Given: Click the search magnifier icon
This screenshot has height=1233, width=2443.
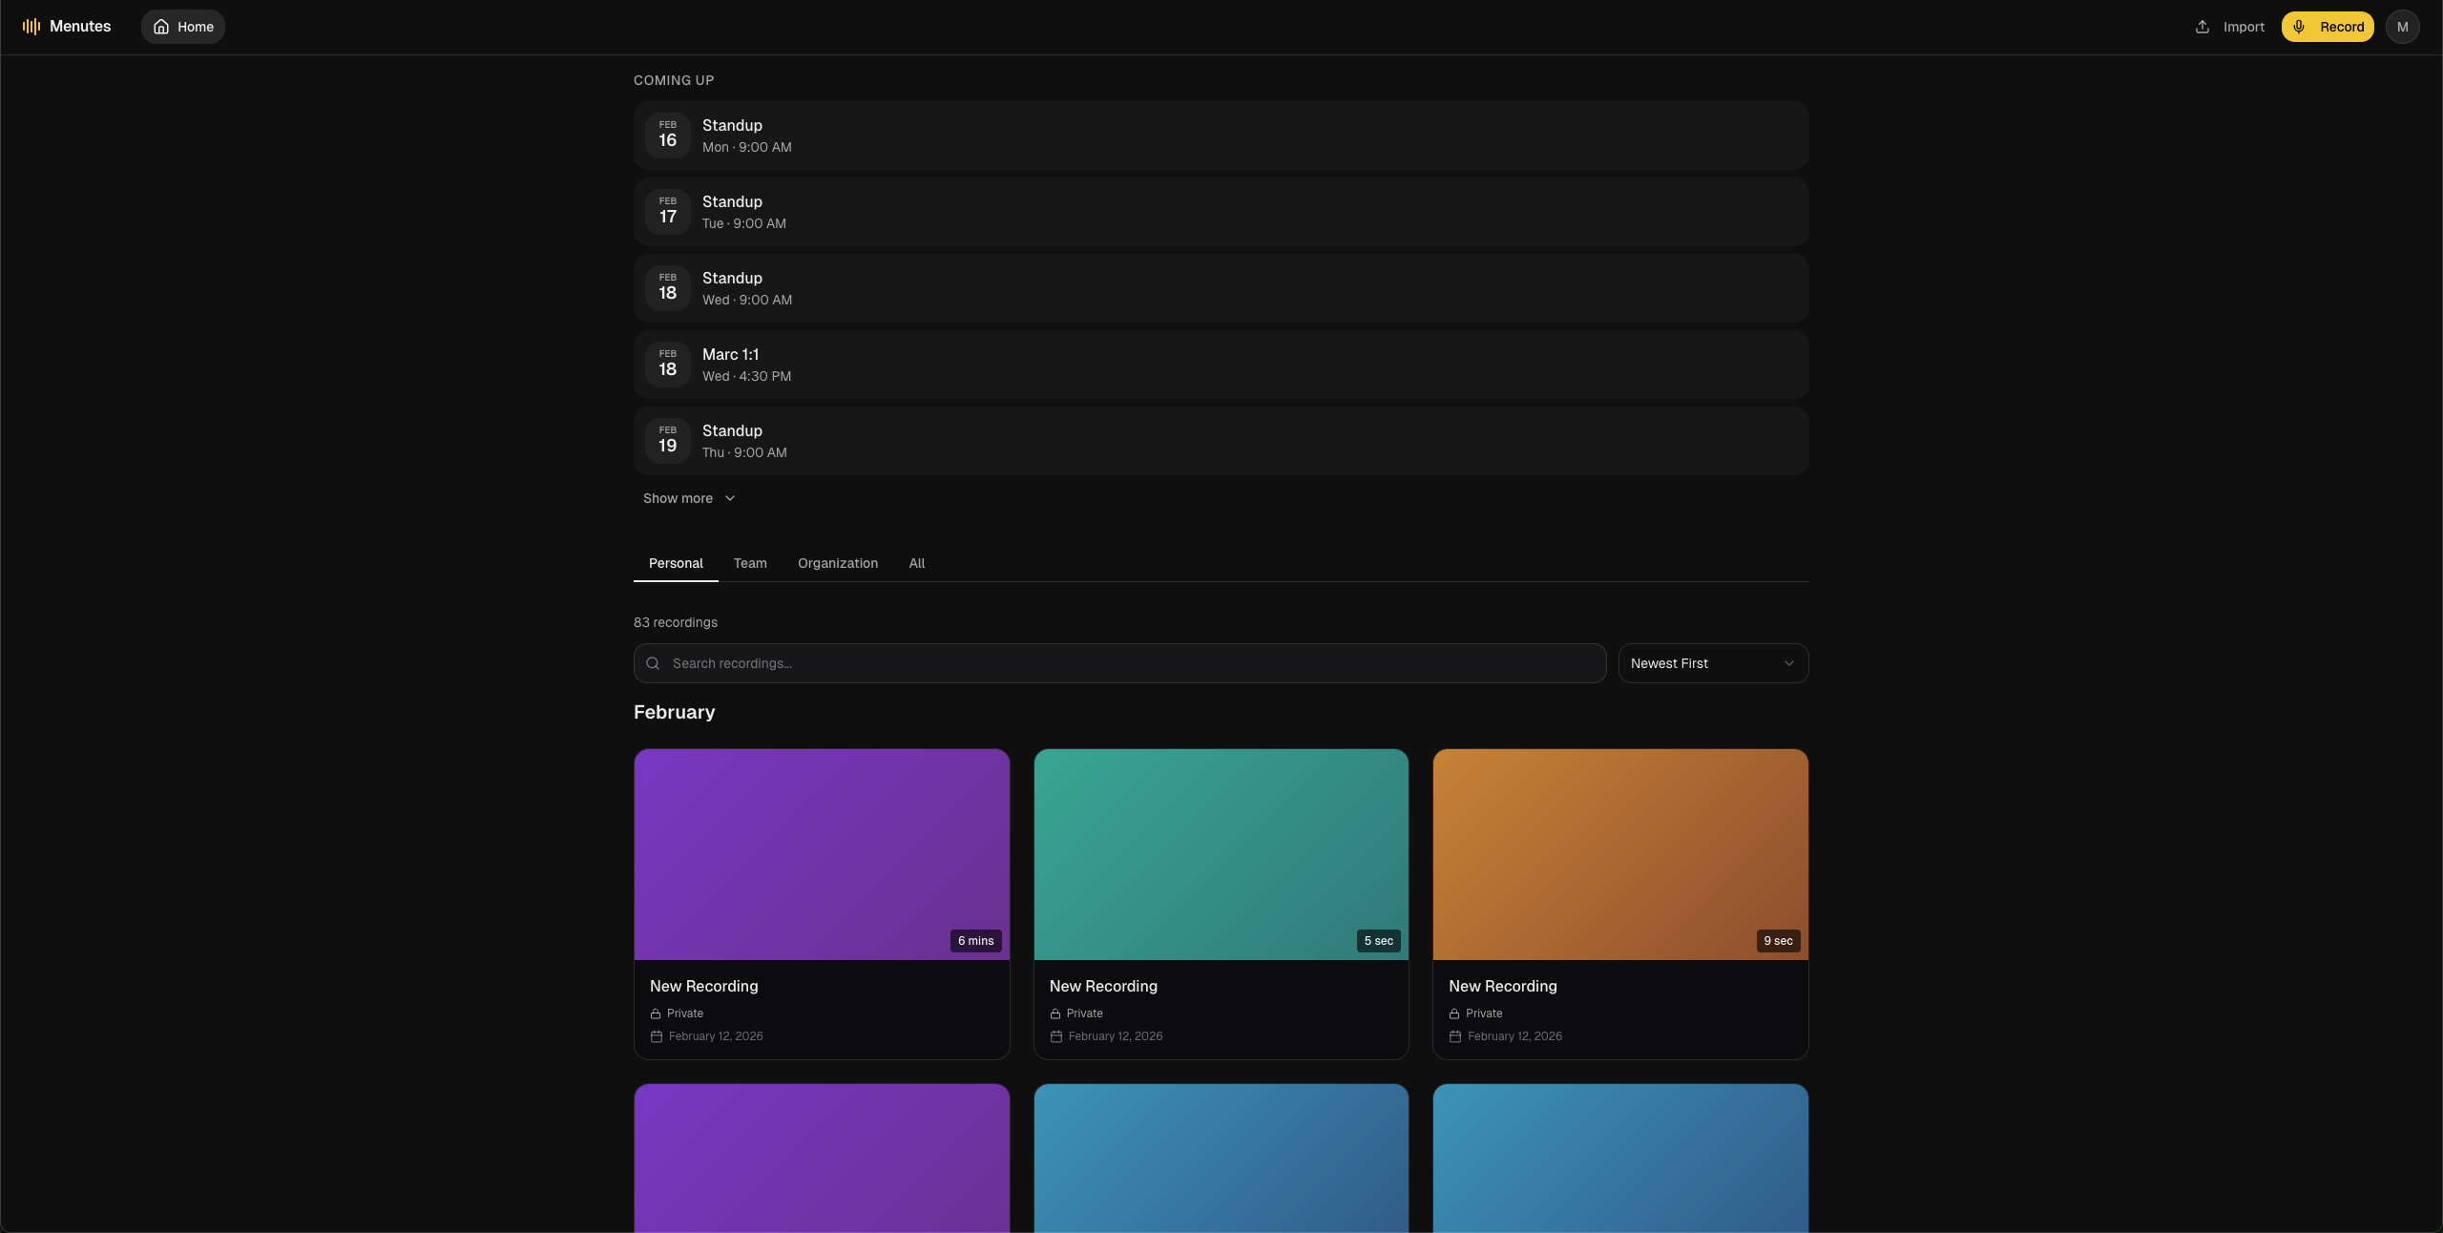Looking at the screenshot, I should point(653,663).
